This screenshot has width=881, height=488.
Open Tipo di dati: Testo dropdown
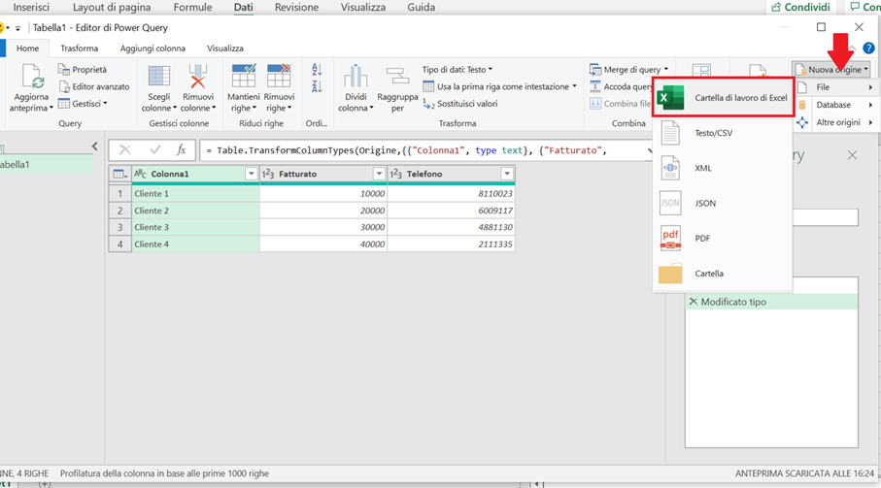click(457, 70)
